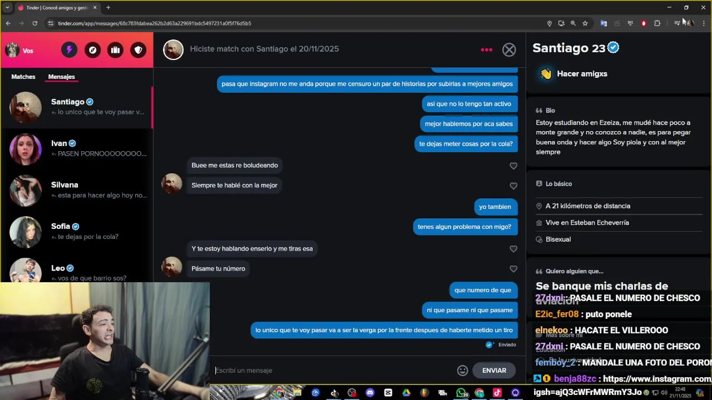Switch to the Matches tab
Viewport: 712px width, 400px height.
click(x=23, y=77)
